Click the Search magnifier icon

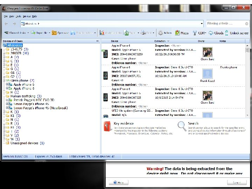coord(182,126)
